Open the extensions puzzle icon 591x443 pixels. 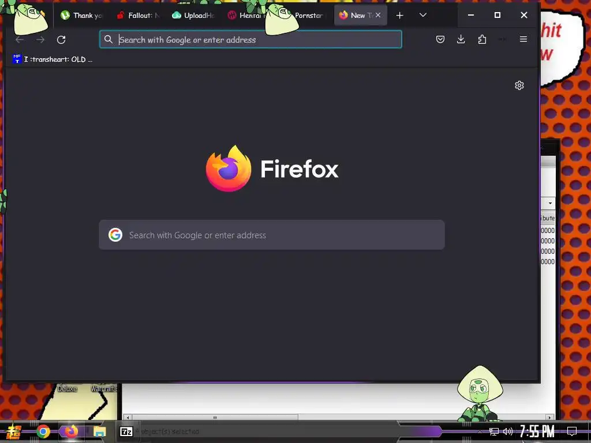[482, 39]
